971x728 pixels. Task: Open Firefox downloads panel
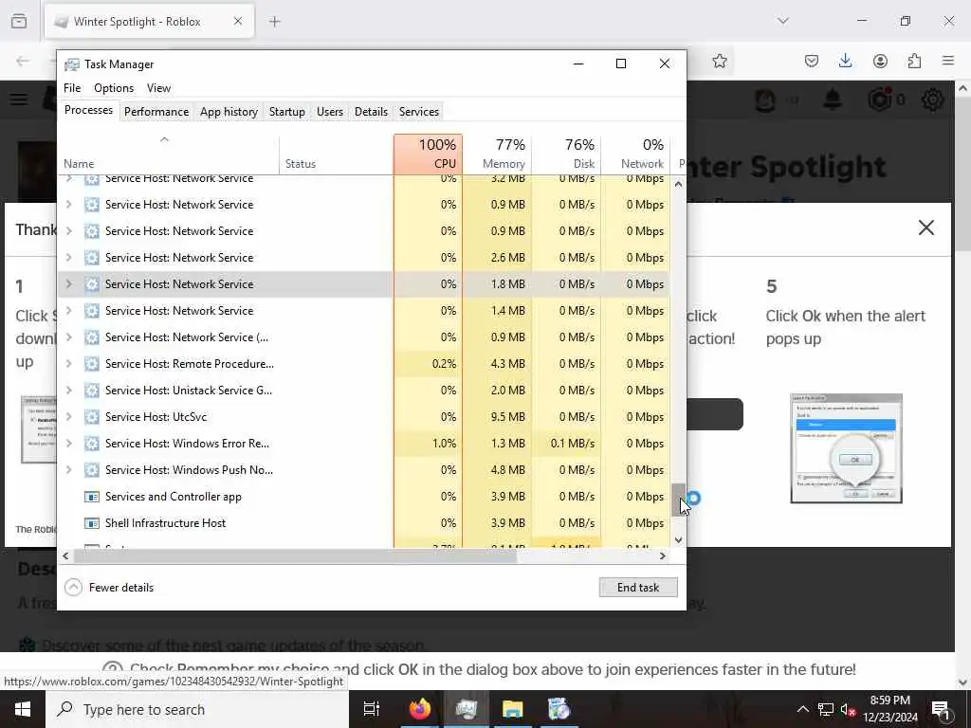(x=845, y=61)
